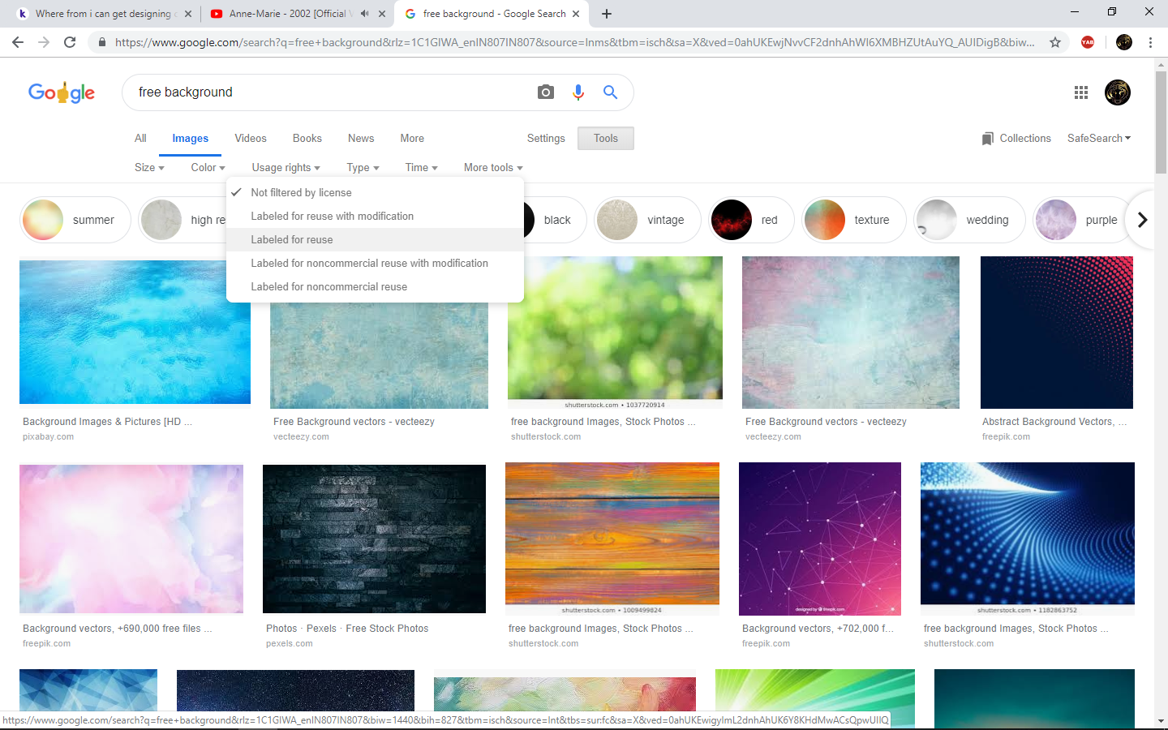
Task: Click the search by image camera icon
Action: coord(546,92)
